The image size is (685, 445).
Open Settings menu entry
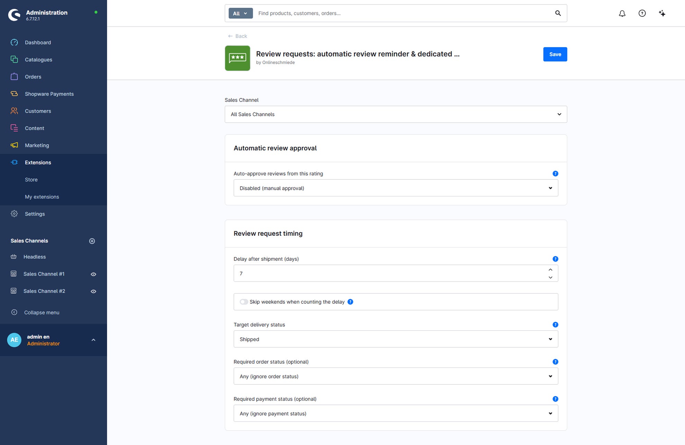(x=53, y=214)
